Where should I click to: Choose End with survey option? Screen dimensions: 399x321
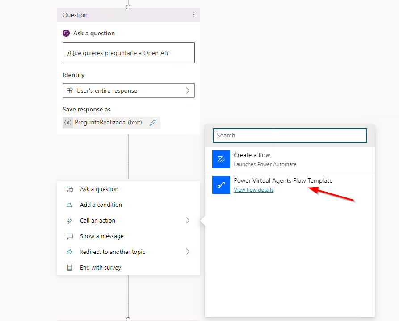pyautogui.click(x=100, y=268)
